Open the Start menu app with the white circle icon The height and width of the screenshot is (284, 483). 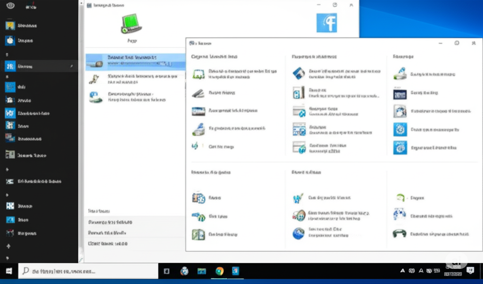coord(10,41)
